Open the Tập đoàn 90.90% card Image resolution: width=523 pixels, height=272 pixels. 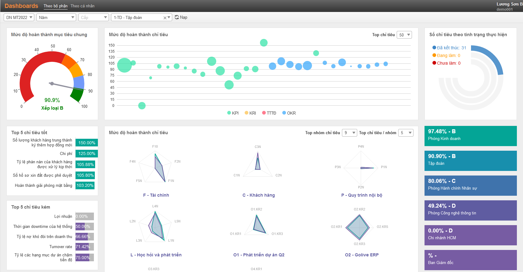pyautogui.click(x=470, y=161)
